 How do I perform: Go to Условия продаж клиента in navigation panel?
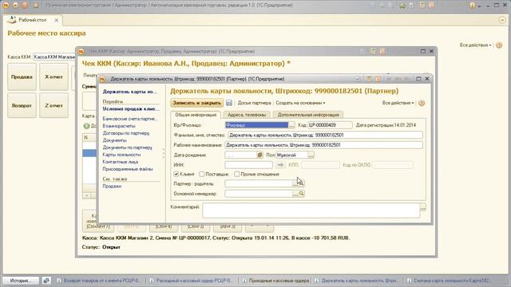coord(131,109)
